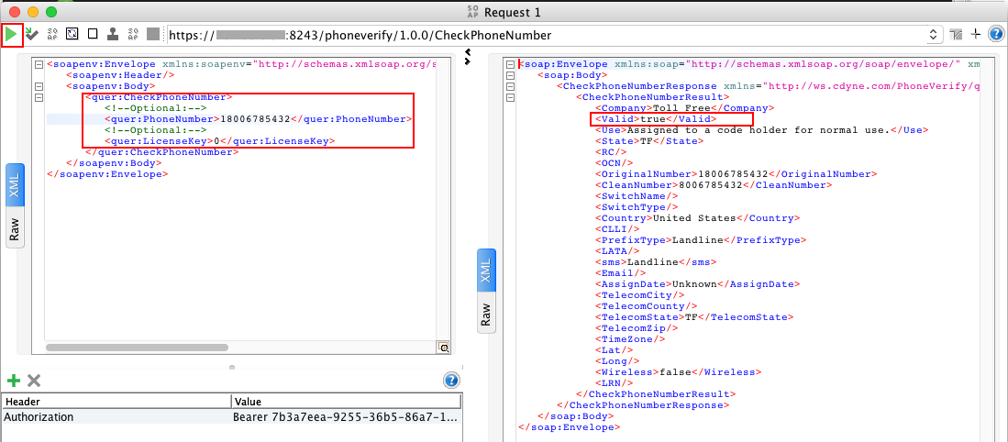The height and width of the screenshot is (442, 1008).
Task: Click the stamp icon in the request toolbar
Action: click(112, 35)
